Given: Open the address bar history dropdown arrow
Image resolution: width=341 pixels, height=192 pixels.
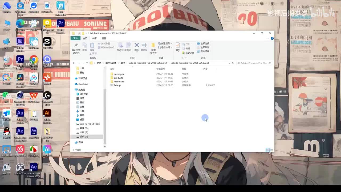Looking at the screenshot, I should point(229,63).
